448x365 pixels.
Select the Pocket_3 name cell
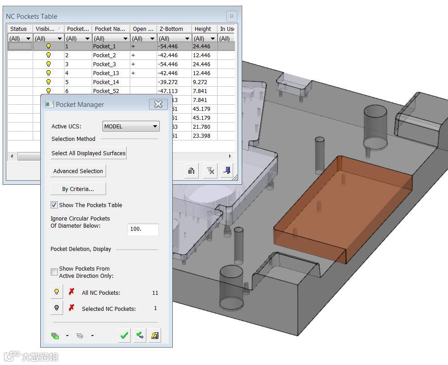click(111, 64)
